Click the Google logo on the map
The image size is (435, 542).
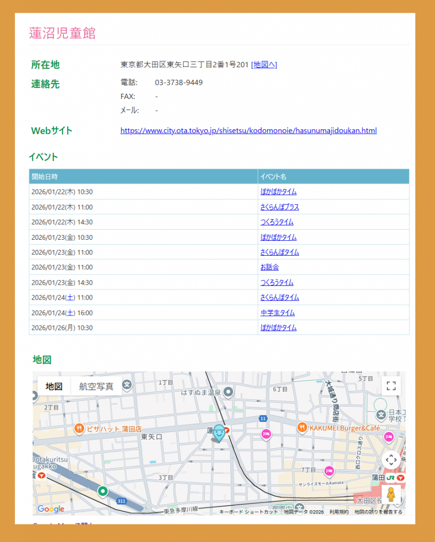click(x=51, y=509)
